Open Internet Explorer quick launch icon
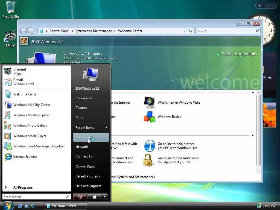 (x=33, y=206)
